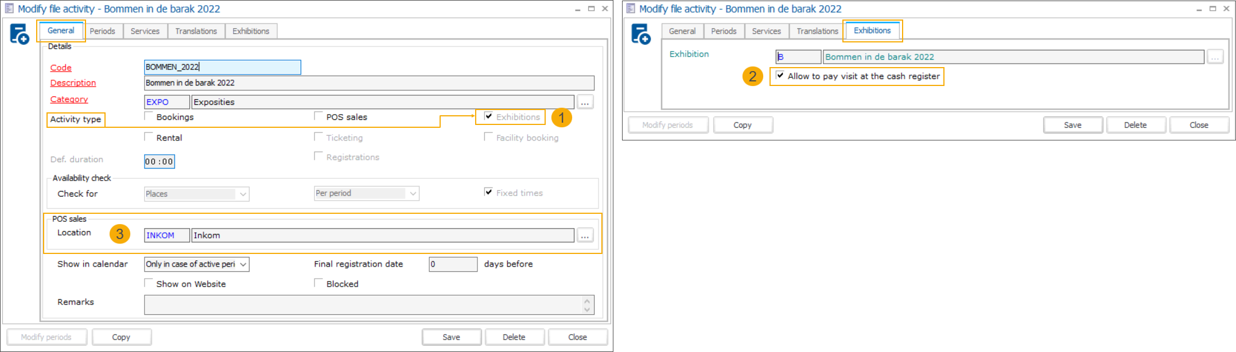Toggle the Fixed times checkbox
The height and width of the screenshot is (352, 1236).
tap(488, 192)
